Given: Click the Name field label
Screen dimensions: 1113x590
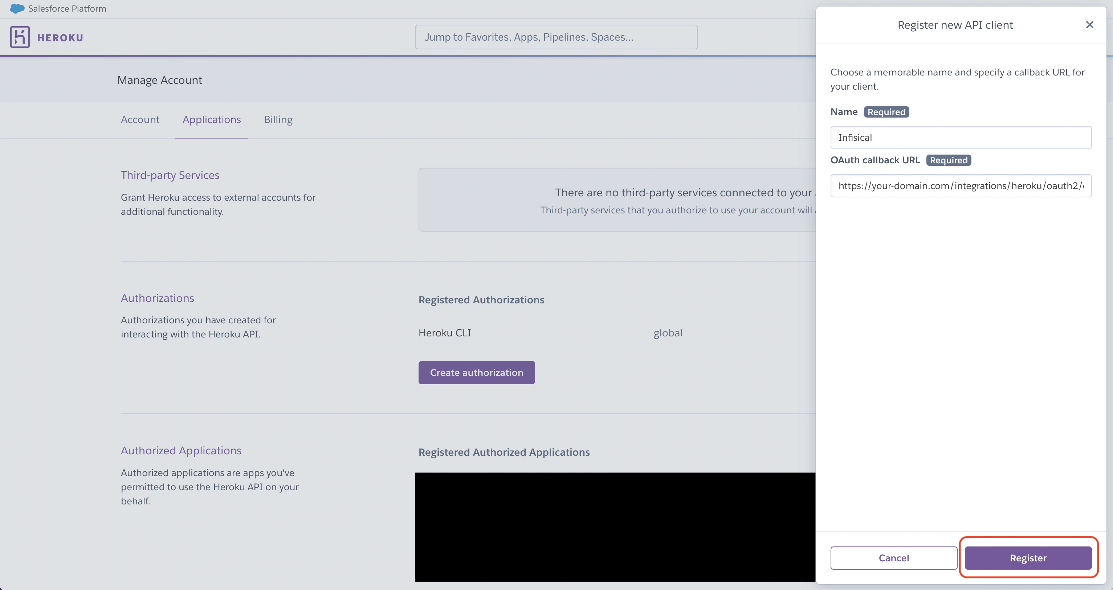Looking at the screenshot, I should (x=844, y=111).
